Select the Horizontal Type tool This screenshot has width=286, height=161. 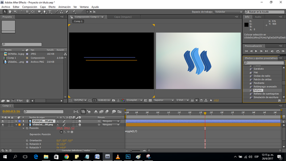tap(50, 12)
